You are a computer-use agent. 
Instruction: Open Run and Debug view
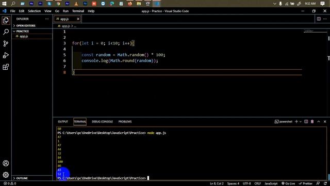point(6,55)
